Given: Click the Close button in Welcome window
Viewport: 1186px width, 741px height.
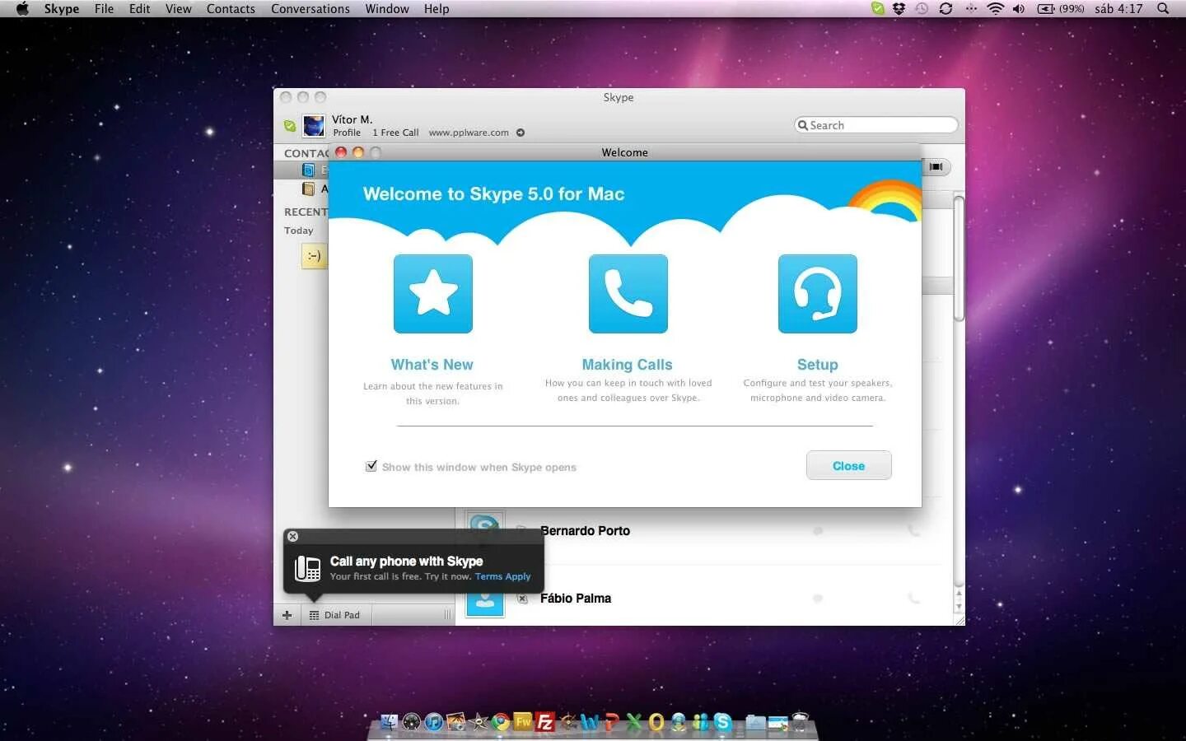Looking at the screenshot, I should pyautogui.click(x=848, y=465).
